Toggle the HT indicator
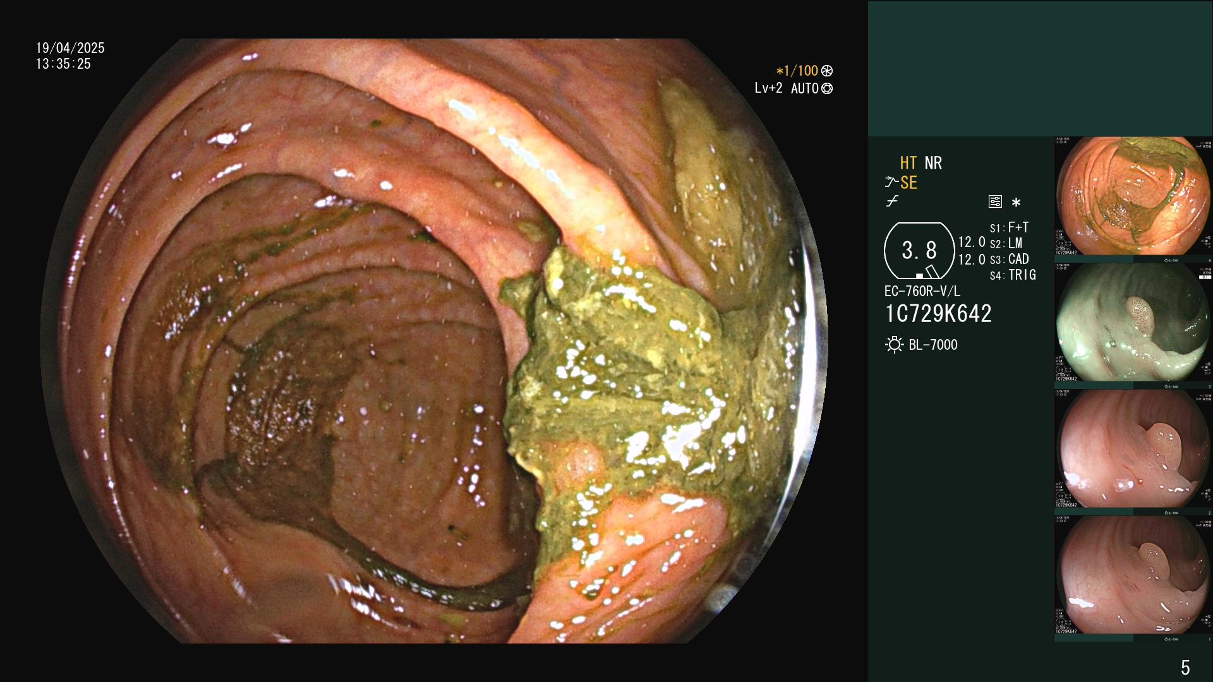The height and width of the screenshot is (682, 1213). click(908, 163)
